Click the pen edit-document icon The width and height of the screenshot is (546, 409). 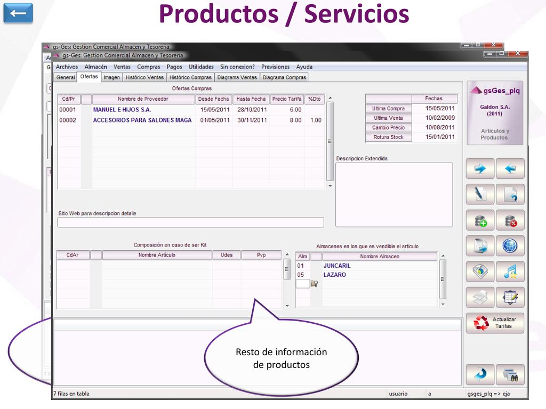480,194
